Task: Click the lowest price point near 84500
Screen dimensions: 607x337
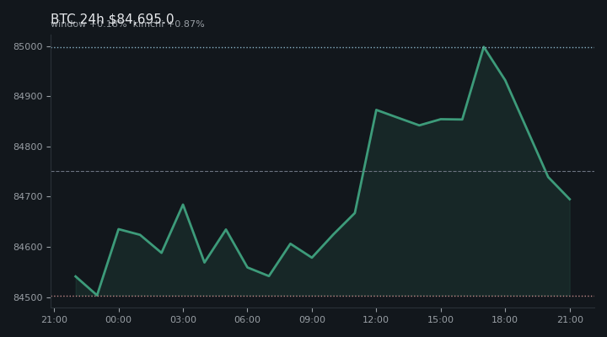Action: [x=97, y=295]
